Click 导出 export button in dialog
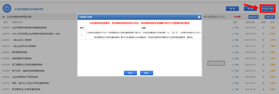This screenshot has width=279, height=94. 130,73
